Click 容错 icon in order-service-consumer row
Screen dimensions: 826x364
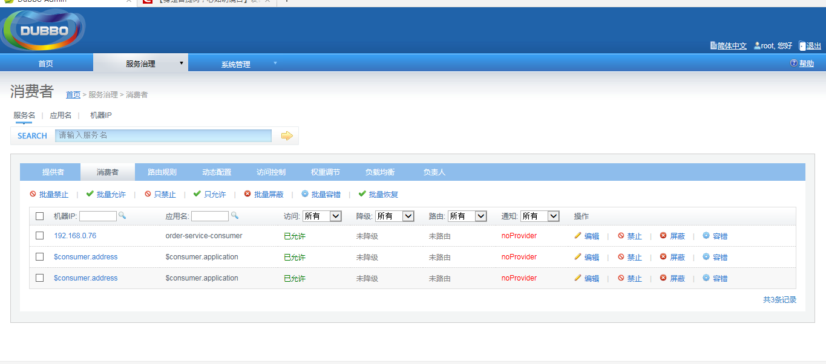(x=706, y=236)
